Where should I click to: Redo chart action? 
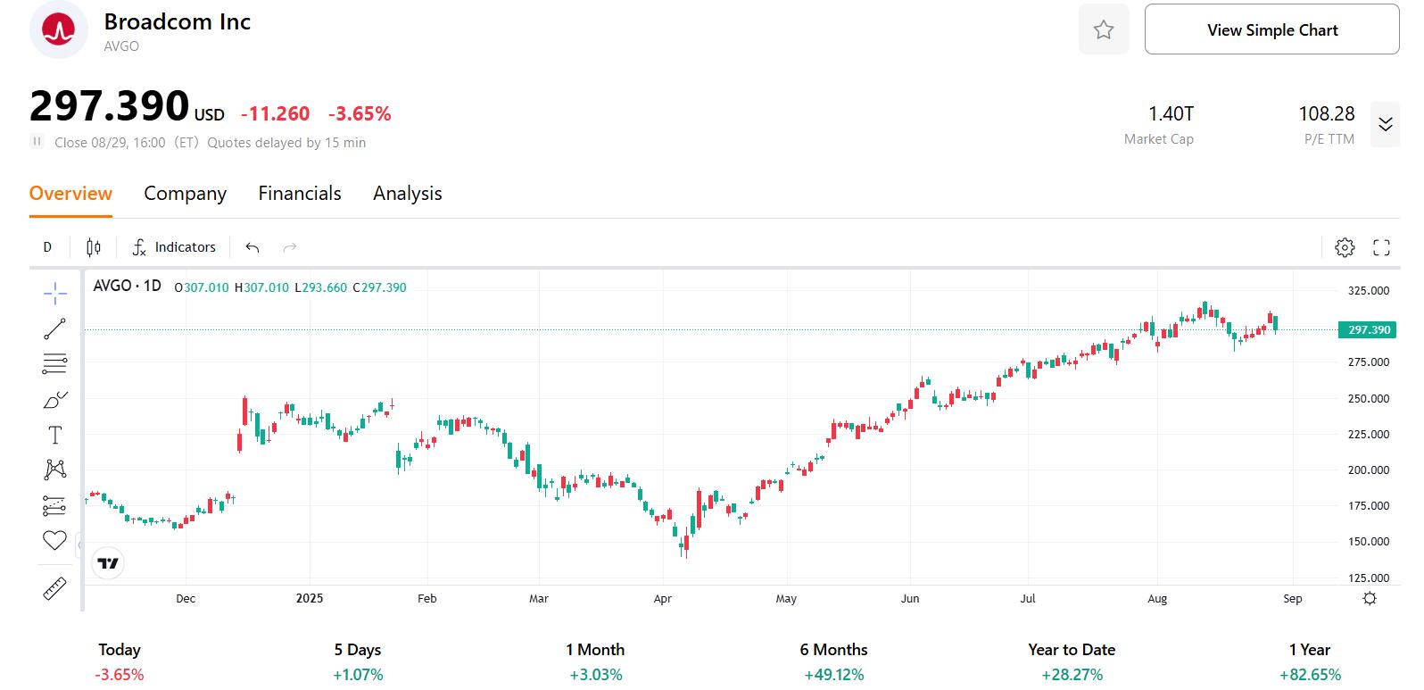pos(288,246)
